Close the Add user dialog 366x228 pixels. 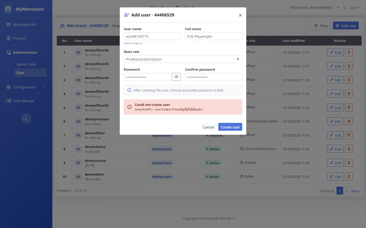pos(240,15)
